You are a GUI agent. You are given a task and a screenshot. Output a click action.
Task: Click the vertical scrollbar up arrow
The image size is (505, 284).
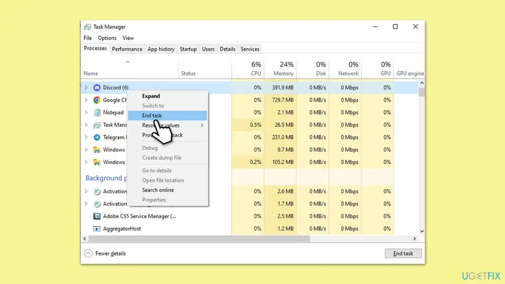(x=422, y=83)
